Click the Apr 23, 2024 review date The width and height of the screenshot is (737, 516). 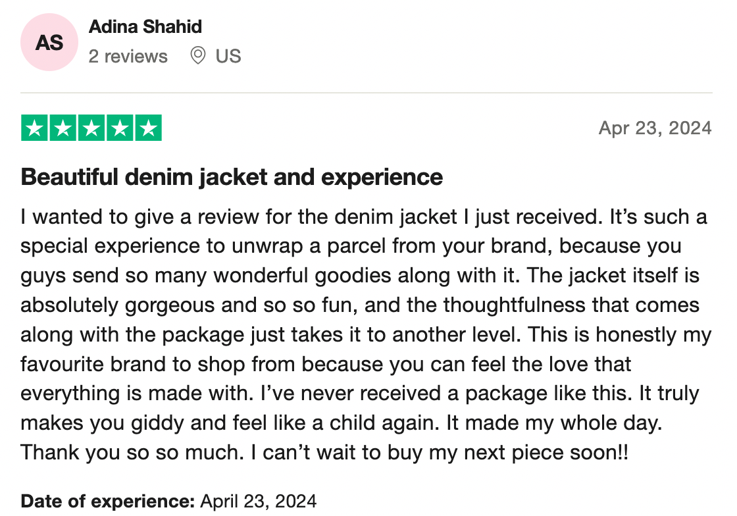click(x=655, y=128)
